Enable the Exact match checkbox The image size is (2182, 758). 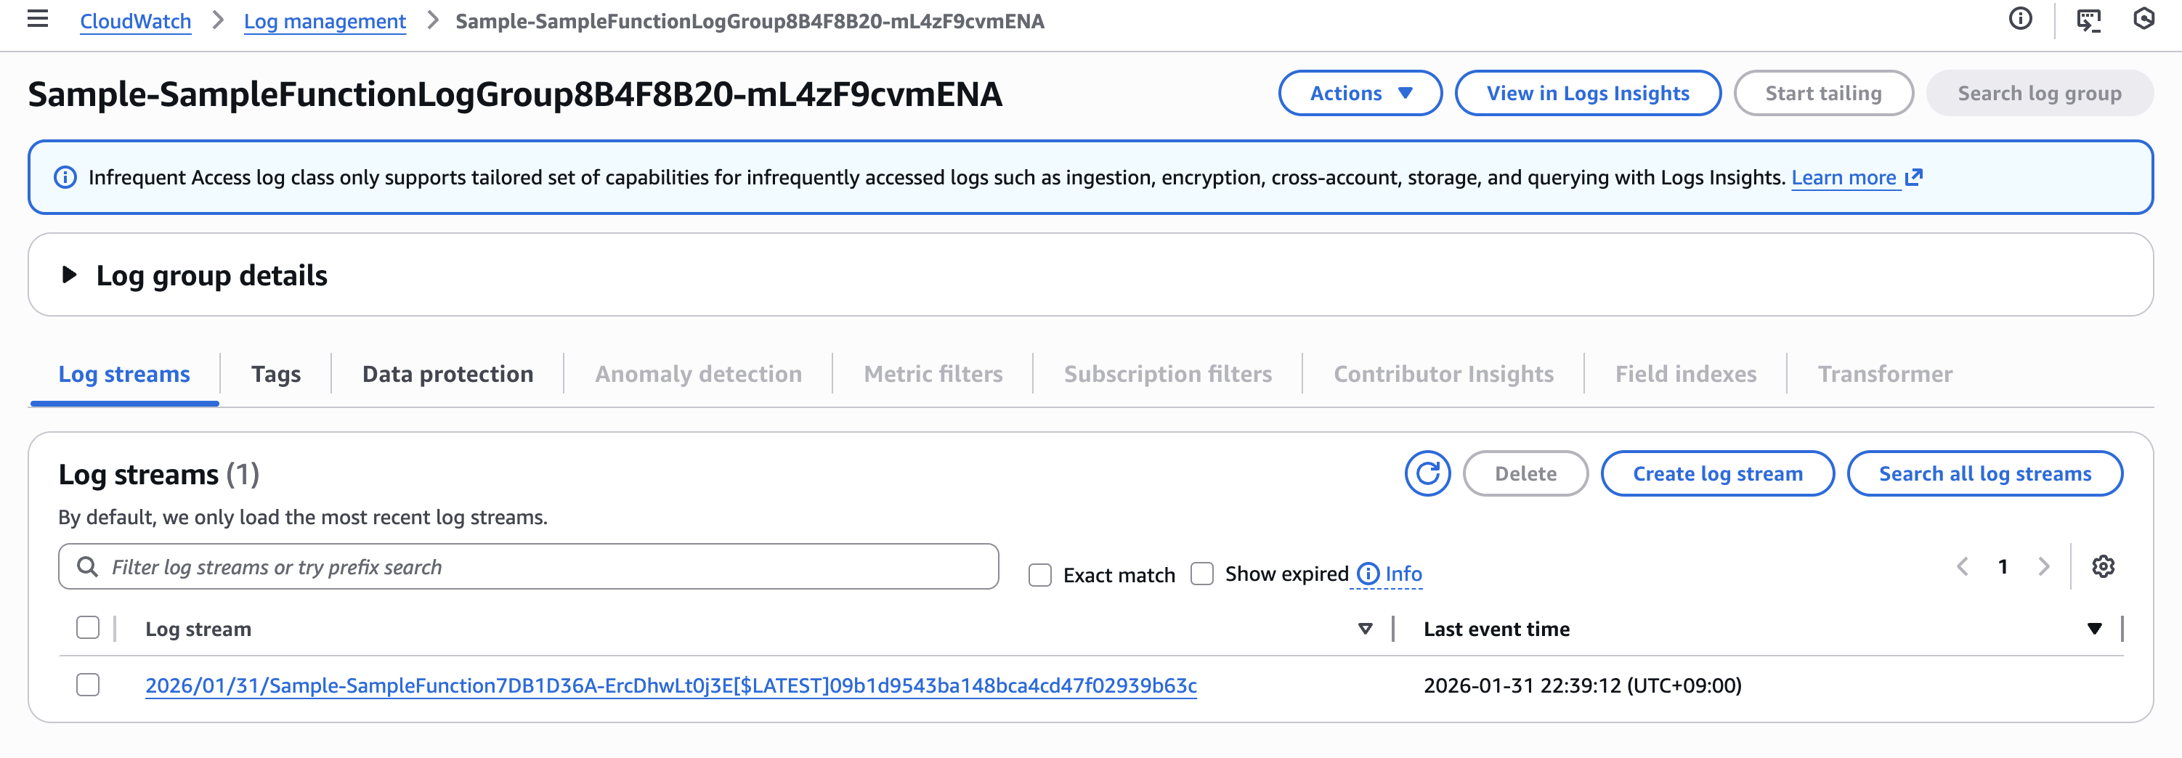coord(1039,575)
